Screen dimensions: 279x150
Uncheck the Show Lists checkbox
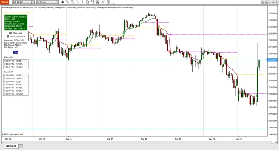11,33
